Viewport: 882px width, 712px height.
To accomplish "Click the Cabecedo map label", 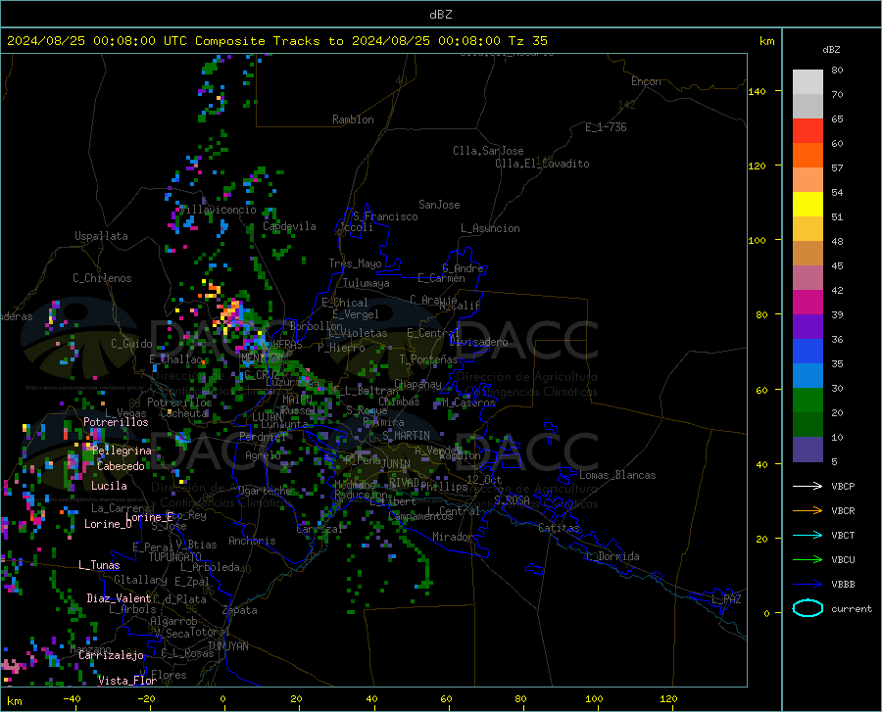I will click(121, 466).
